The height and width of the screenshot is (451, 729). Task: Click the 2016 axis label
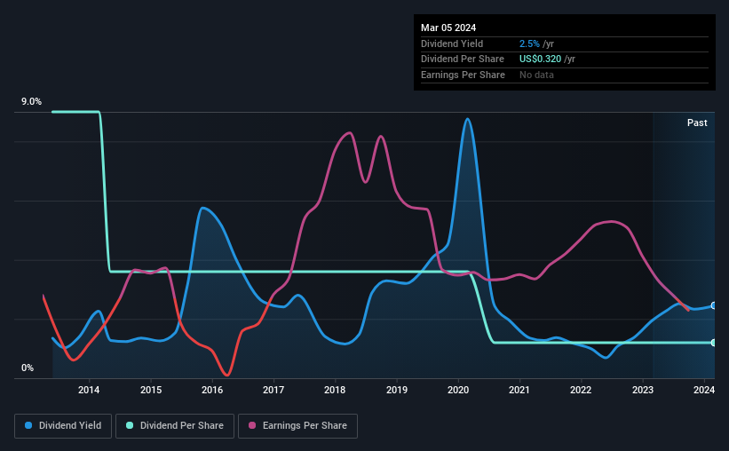(x=212, y=390)
